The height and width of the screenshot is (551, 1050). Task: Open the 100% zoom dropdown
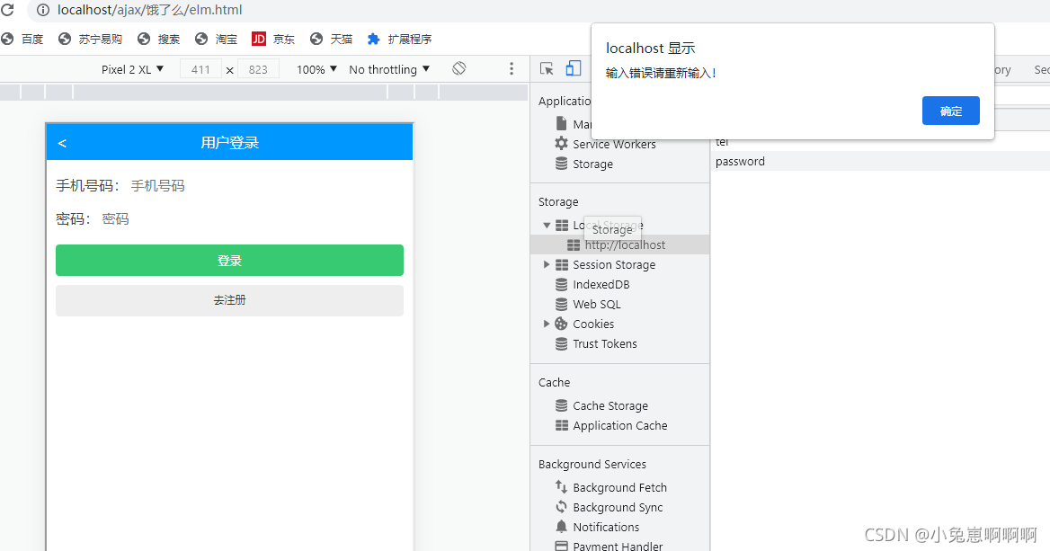pyautogui.click(x=316, y=69)
